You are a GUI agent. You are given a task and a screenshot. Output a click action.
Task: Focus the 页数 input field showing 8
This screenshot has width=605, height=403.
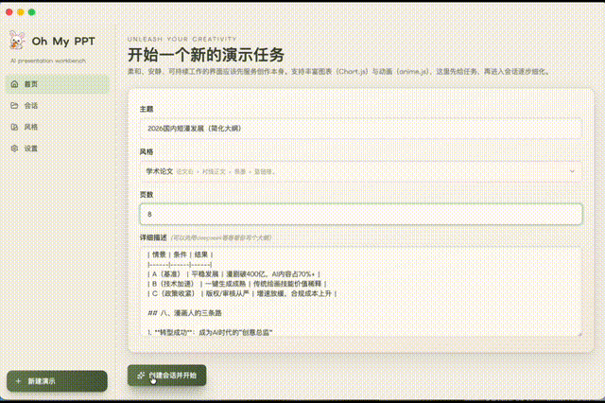tap(361, 214)
